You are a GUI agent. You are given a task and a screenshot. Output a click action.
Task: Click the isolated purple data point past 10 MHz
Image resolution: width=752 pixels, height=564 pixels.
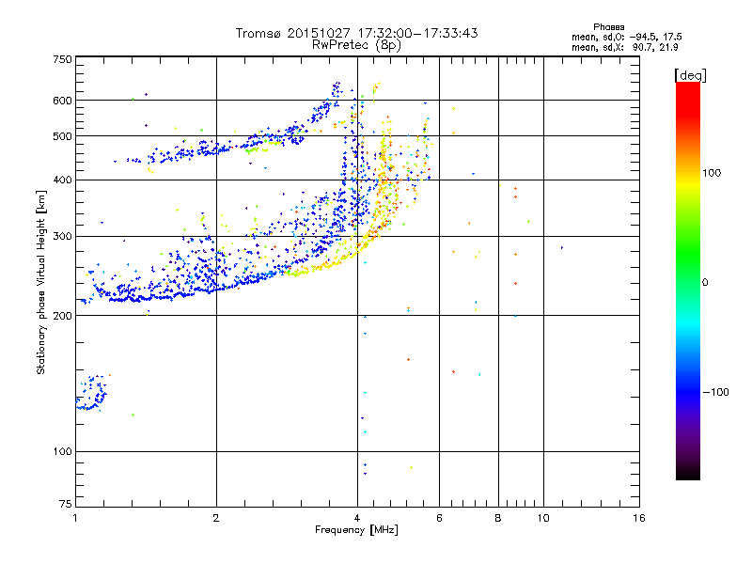coord(561,248)
